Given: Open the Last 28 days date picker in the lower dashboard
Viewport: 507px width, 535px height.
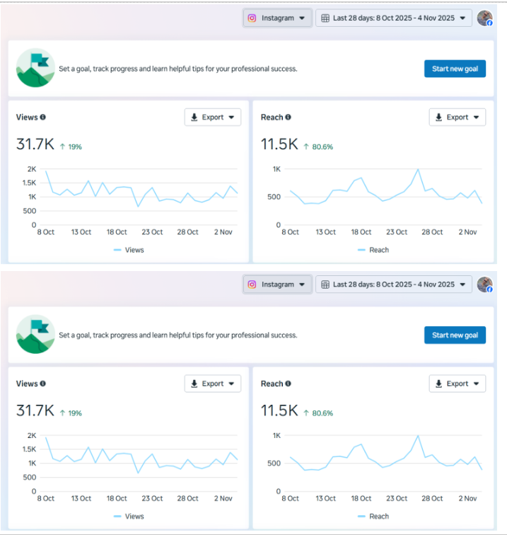Looking at the screenshot, I should click(394, 284).
